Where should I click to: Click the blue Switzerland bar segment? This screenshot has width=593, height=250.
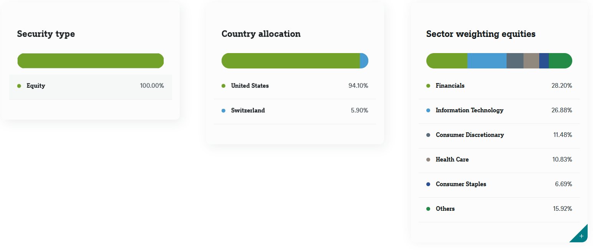coord(364,61)
